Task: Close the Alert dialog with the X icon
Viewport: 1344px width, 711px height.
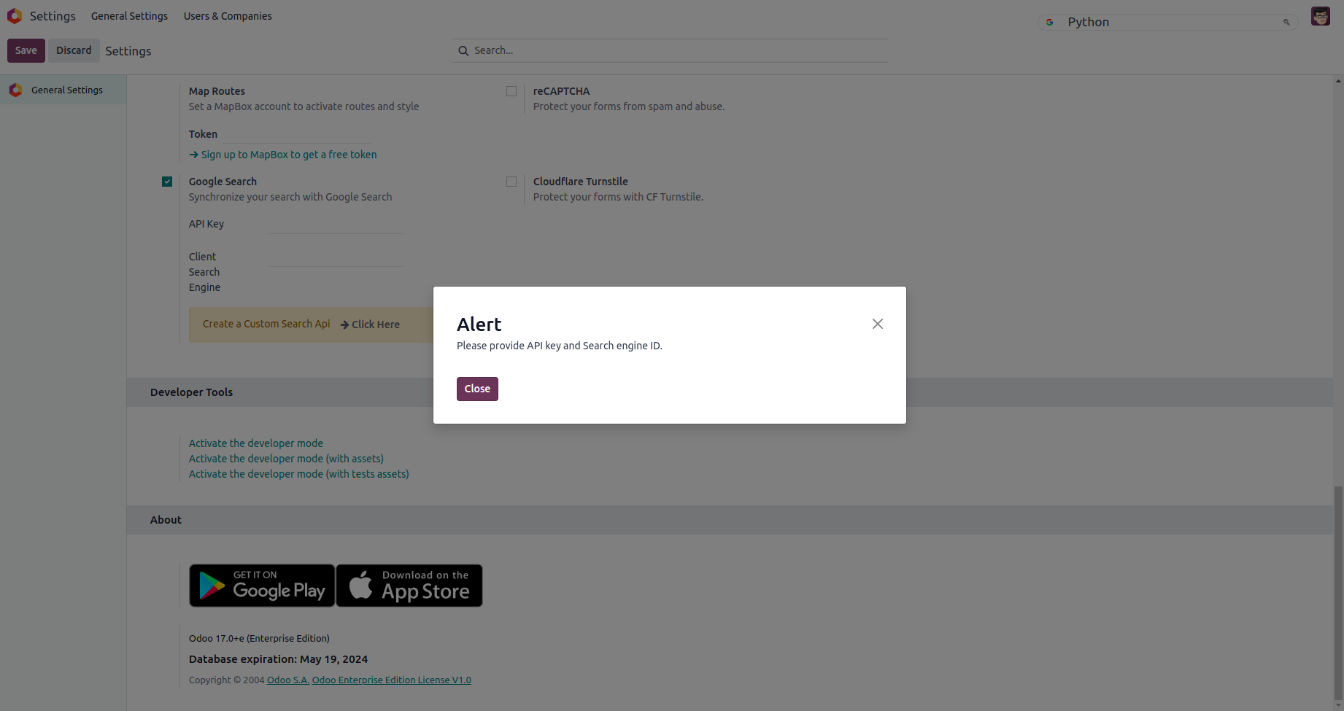Action: (x=877, y=324)
